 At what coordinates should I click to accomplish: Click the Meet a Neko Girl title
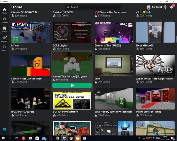pyautogui.click(x=145, y=45)
